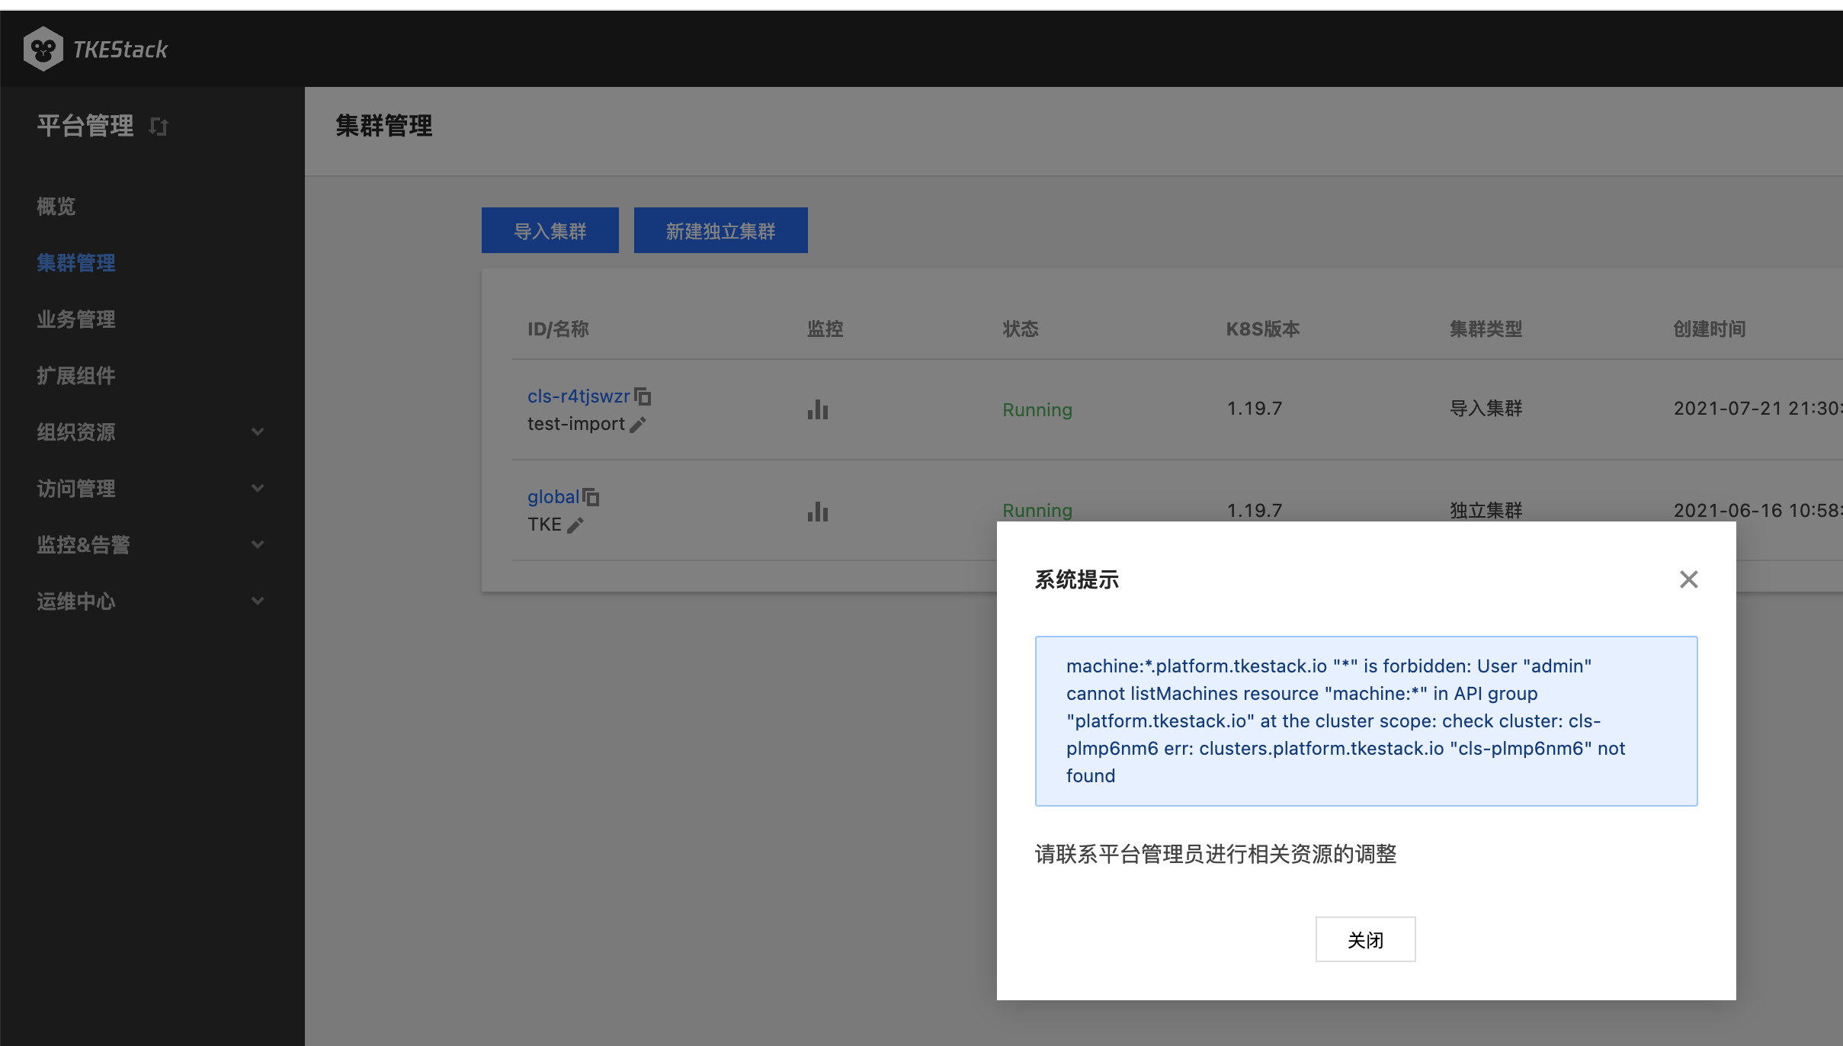Click the 导入集群 button
Viewport: 1843px width, 1046px height.
coord(550,230)
